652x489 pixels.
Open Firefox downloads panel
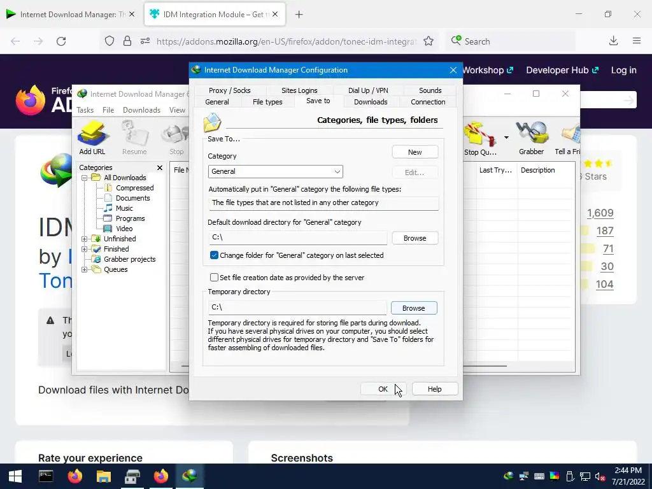[x=613, y=41]
